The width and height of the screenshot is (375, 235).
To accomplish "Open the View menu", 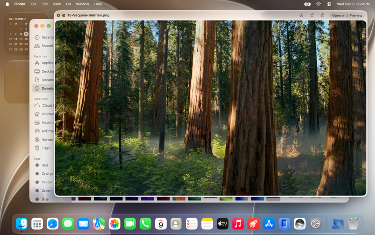I will coord(57,4).
